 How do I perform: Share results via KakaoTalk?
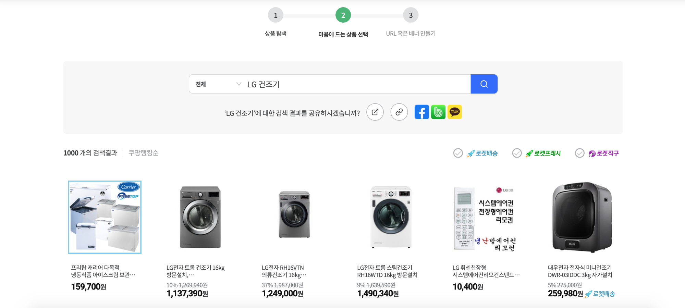pos(455,112)
